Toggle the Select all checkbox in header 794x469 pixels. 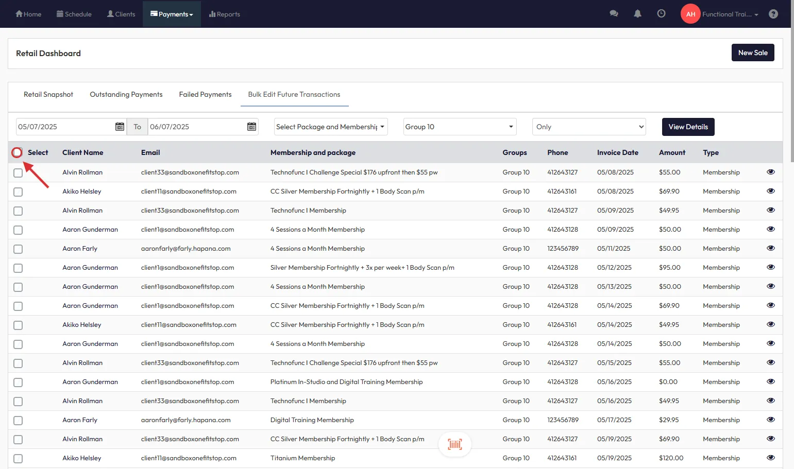(17, 152)
